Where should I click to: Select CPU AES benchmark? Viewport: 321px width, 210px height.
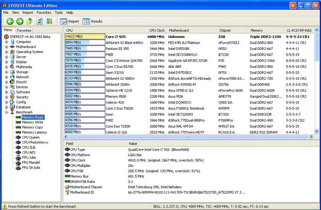point(29,152)
